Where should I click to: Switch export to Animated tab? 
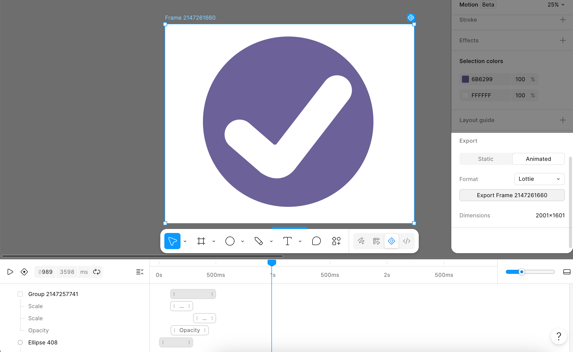538,159
